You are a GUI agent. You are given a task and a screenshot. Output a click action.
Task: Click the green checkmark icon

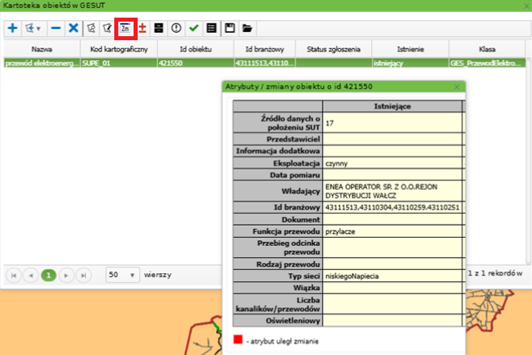[x=193, y=28]
